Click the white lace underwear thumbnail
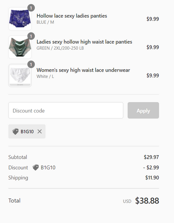The height and width of the screenshot is (223, 174). [20, 75]
